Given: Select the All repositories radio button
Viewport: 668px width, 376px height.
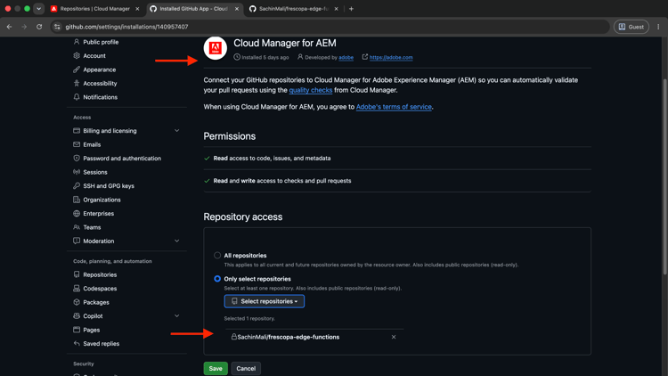Looking at the screenshot, I should (217, 256).
